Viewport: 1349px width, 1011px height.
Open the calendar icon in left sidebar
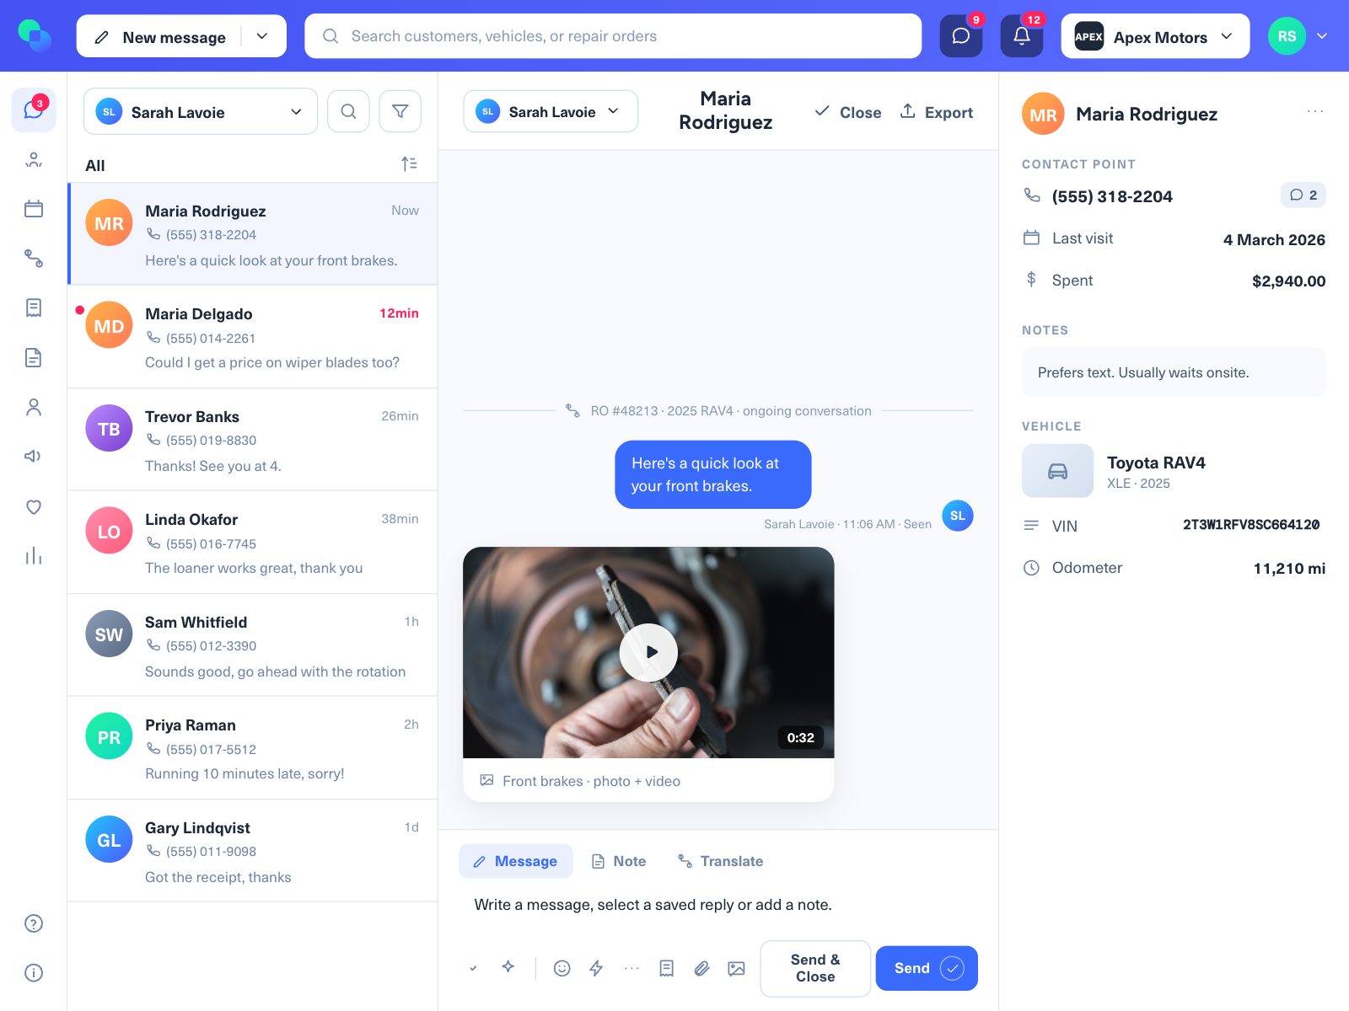(34, 209)
